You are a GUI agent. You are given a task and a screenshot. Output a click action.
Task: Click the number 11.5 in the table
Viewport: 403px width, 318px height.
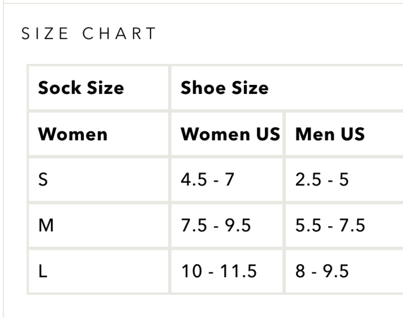pos(239,272)
